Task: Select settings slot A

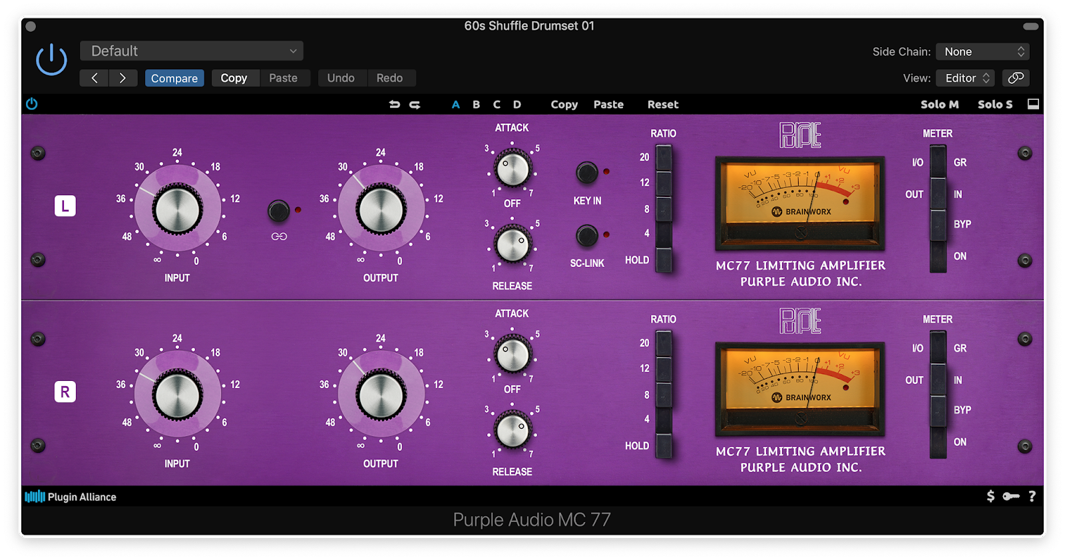Action: click(456, 105)
